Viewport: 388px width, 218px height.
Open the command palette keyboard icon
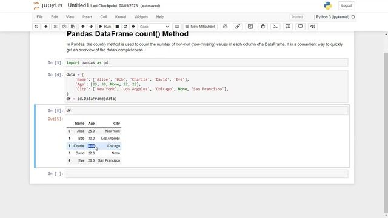(x=177, y=27)
